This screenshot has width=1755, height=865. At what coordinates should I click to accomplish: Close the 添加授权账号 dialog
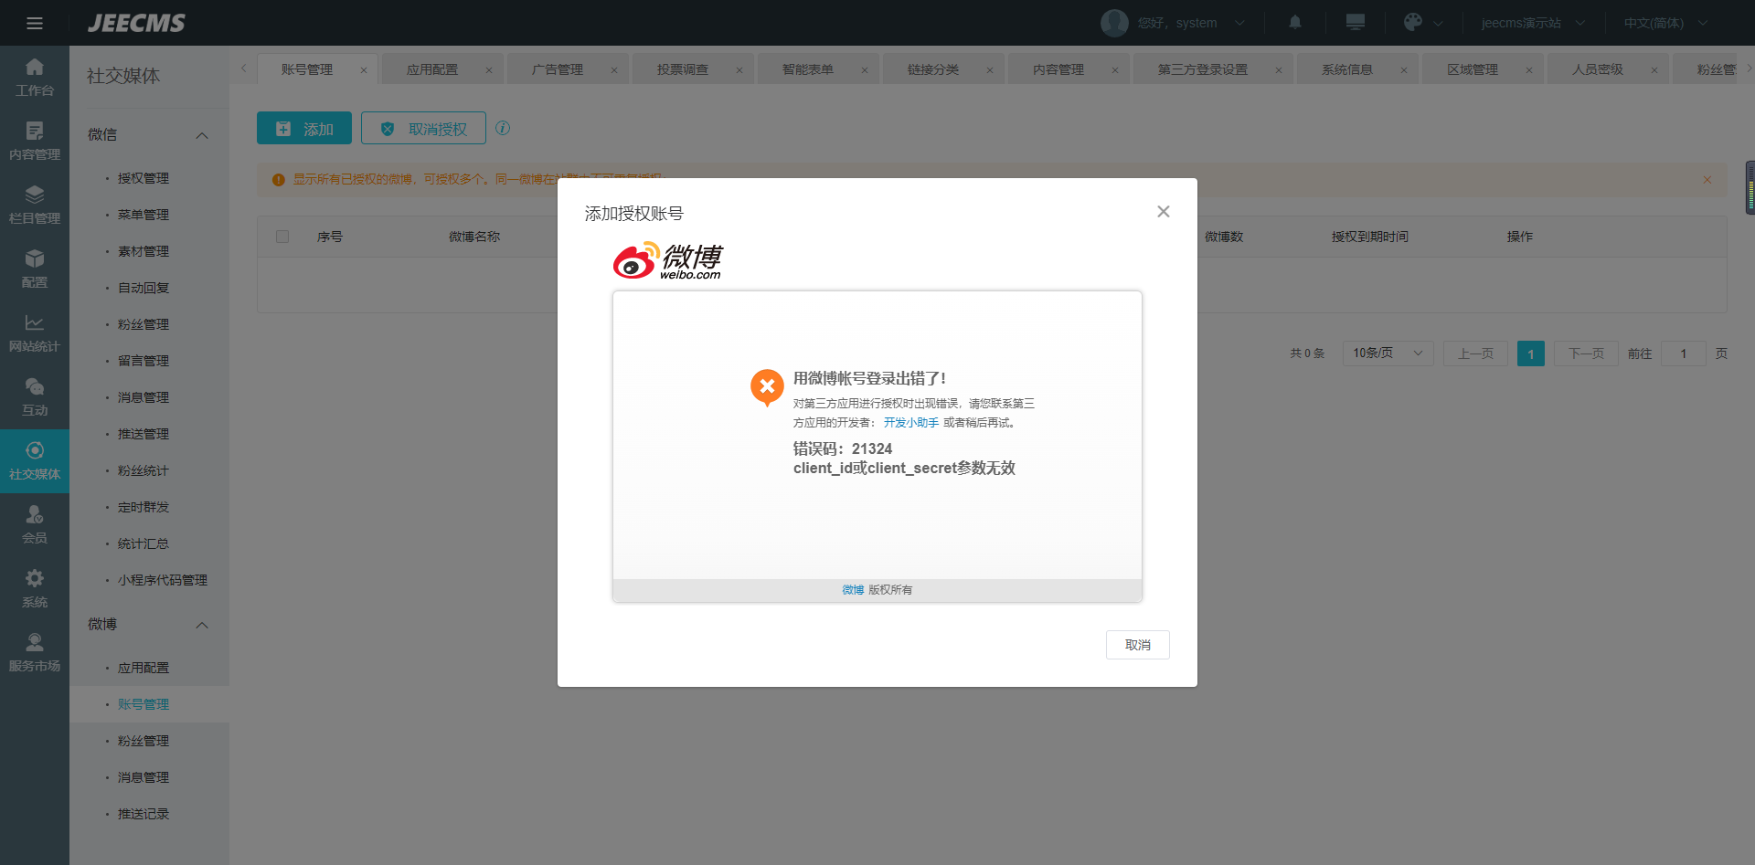[x=1163, y=212]
